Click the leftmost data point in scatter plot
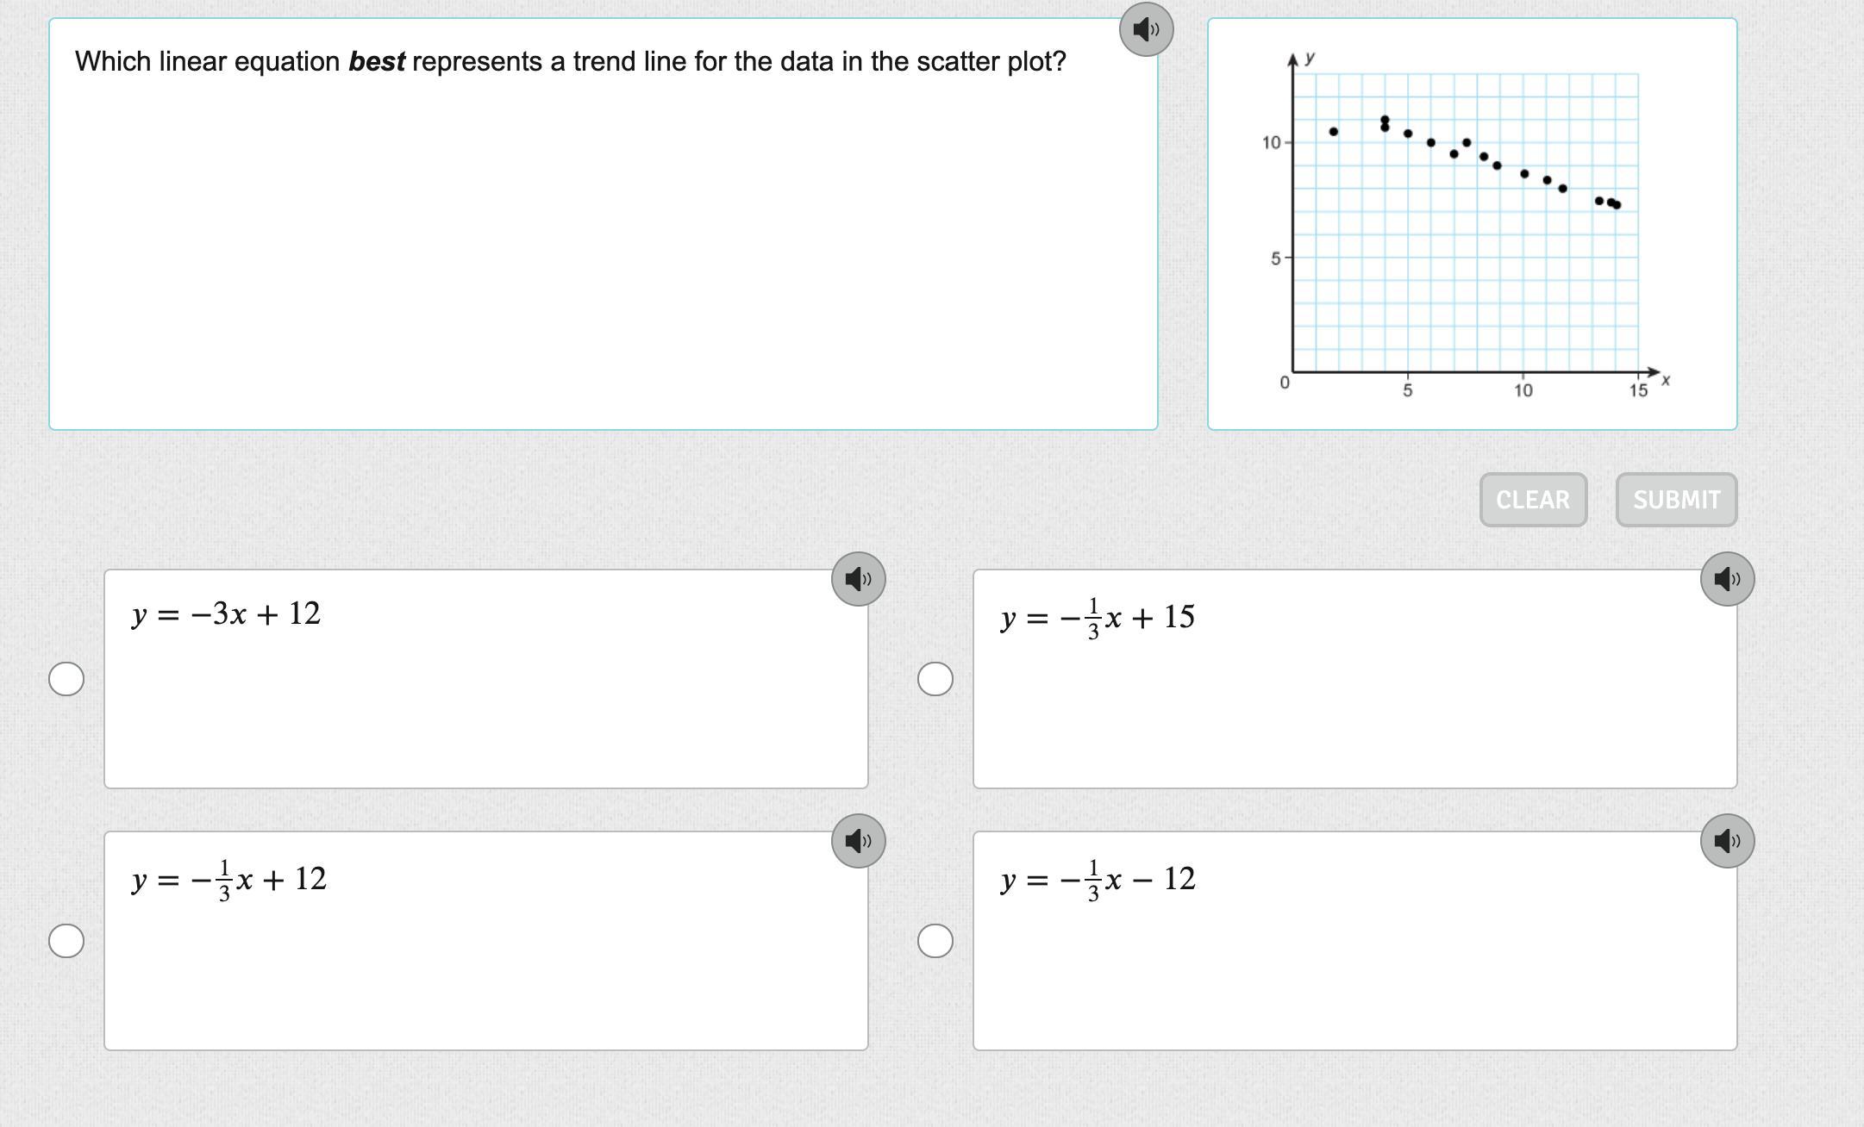Image resolution: width=1864 pixels, height=1127 pixels. 1334,132
